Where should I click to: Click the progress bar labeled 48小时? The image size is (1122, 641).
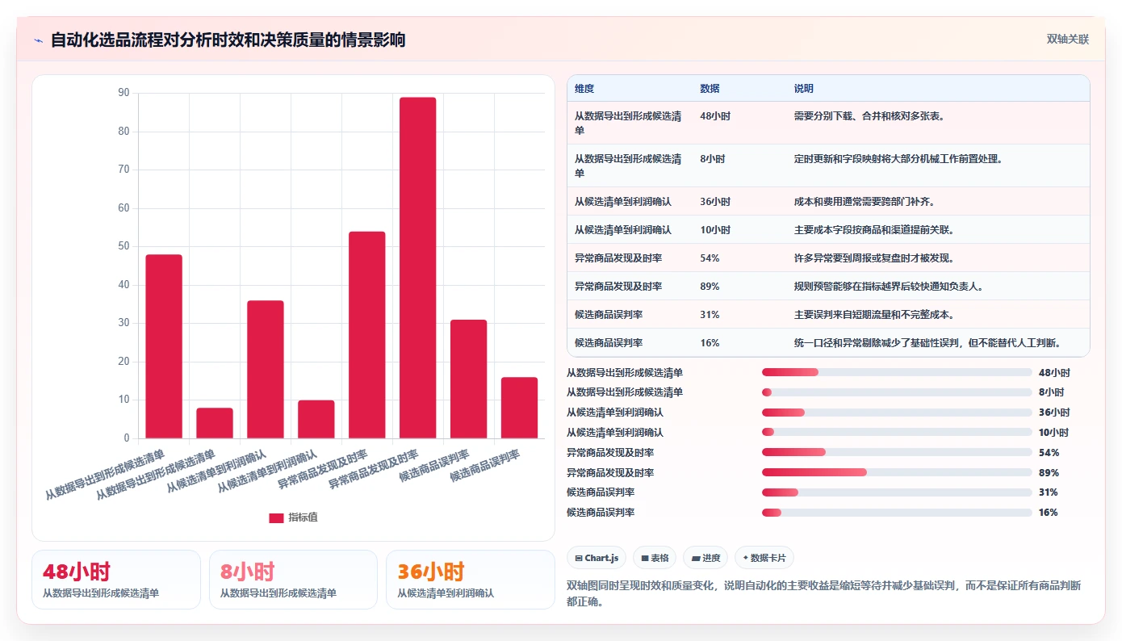[897, 372]
